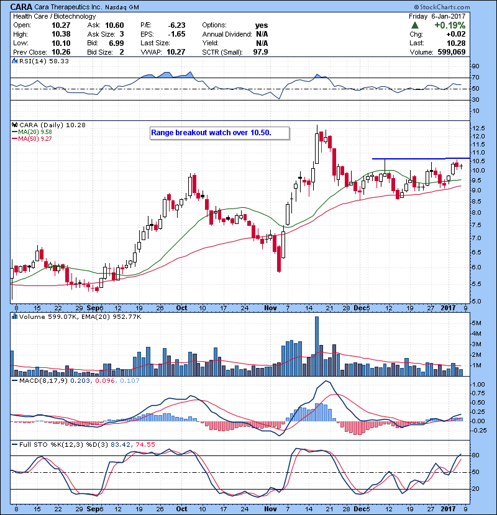Click the MACD value 0.203
Viewport: 497px width, 515px height.
pos(80,380)
